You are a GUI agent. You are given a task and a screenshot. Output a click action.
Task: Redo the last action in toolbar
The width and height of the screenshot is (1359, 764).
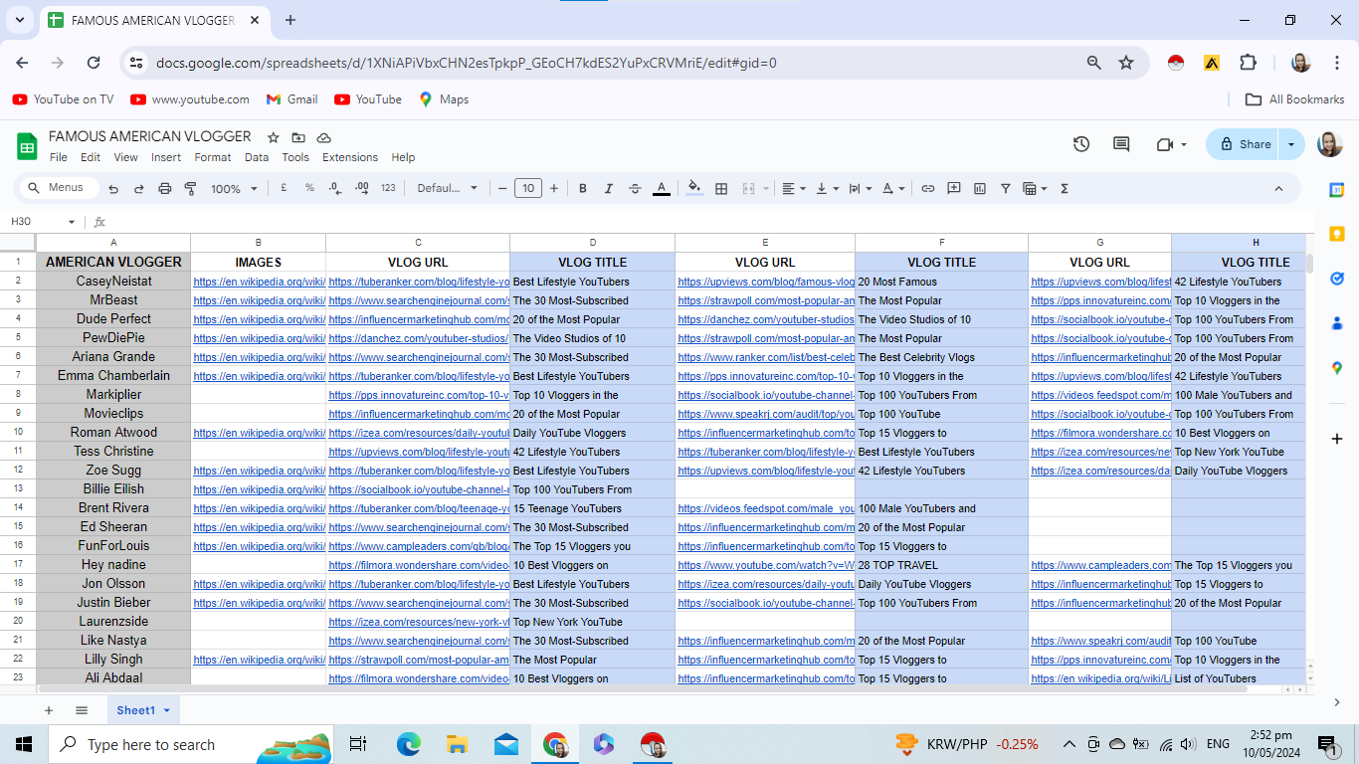coord(139,188)
